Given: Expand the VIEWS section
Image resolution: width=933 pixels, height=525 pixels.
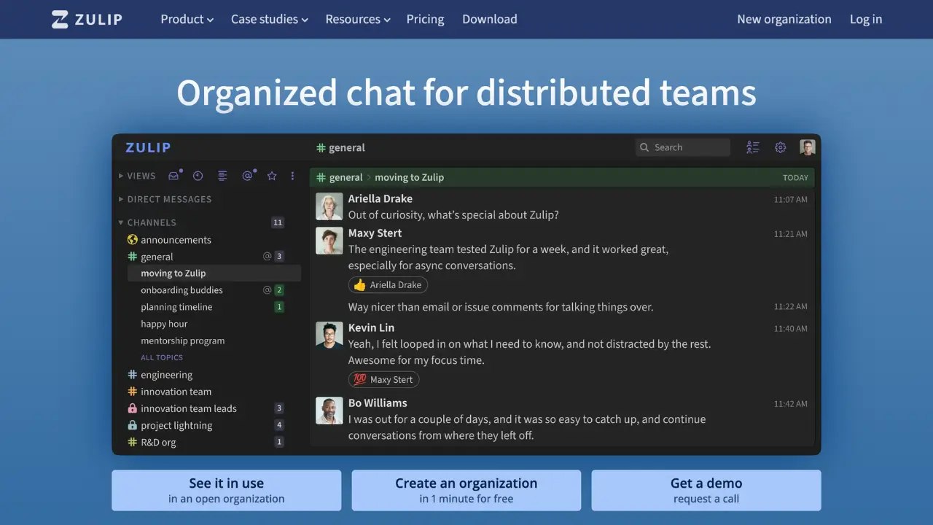Looking at the screenshot, I should click(x=137, y=176).
